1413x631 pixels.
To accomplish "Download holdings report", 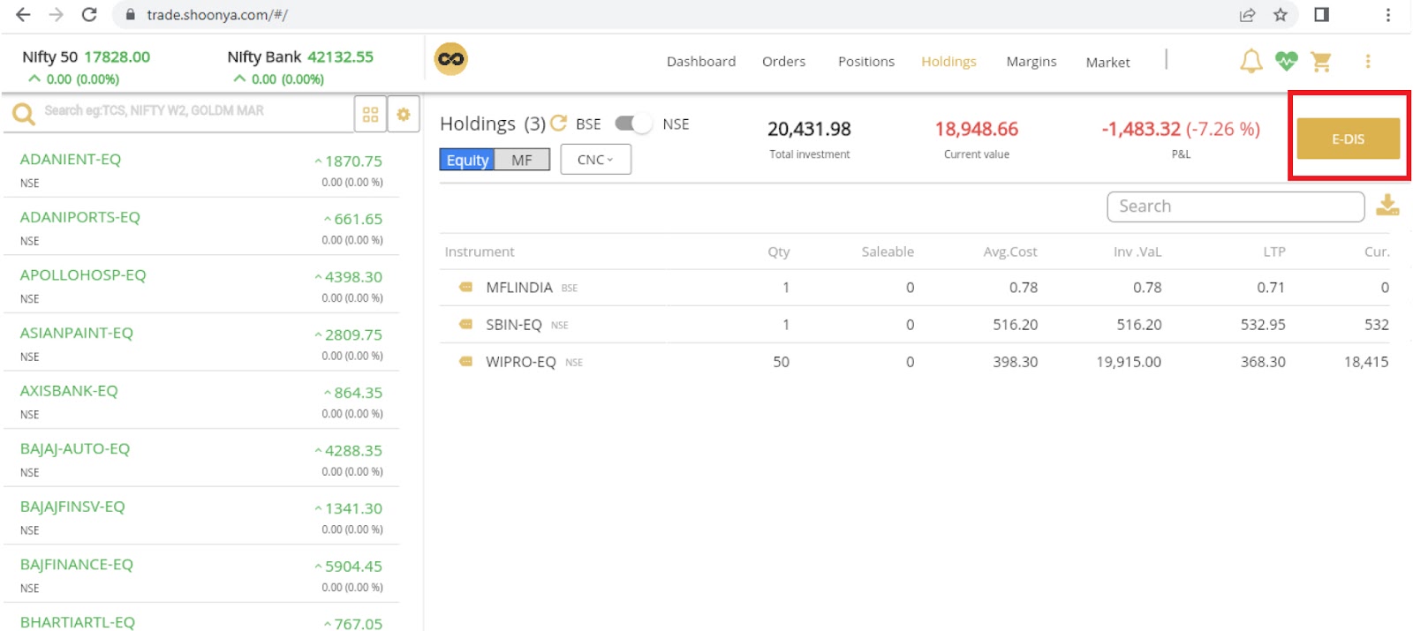I will click(x=1387, y=205).
